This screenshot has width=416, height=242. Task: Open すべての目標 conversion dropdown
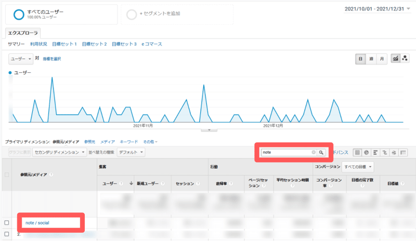(x=358, y=167)
